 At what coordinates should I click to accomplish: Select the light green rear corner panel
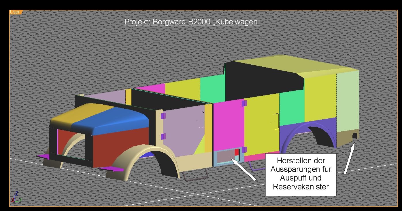(348, 101)
